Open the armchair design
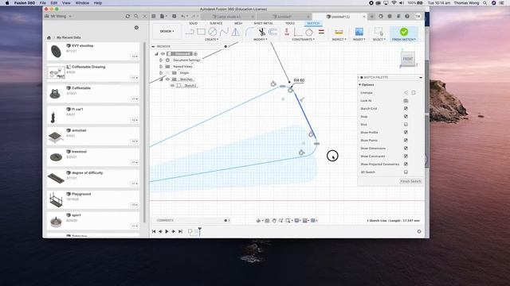The width and height of the screenshot is (510, 286). coord(93,136)
